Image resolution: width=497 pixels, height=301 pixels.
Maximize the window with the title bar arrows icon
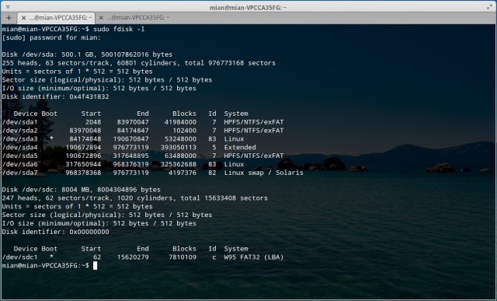(489, 7)
